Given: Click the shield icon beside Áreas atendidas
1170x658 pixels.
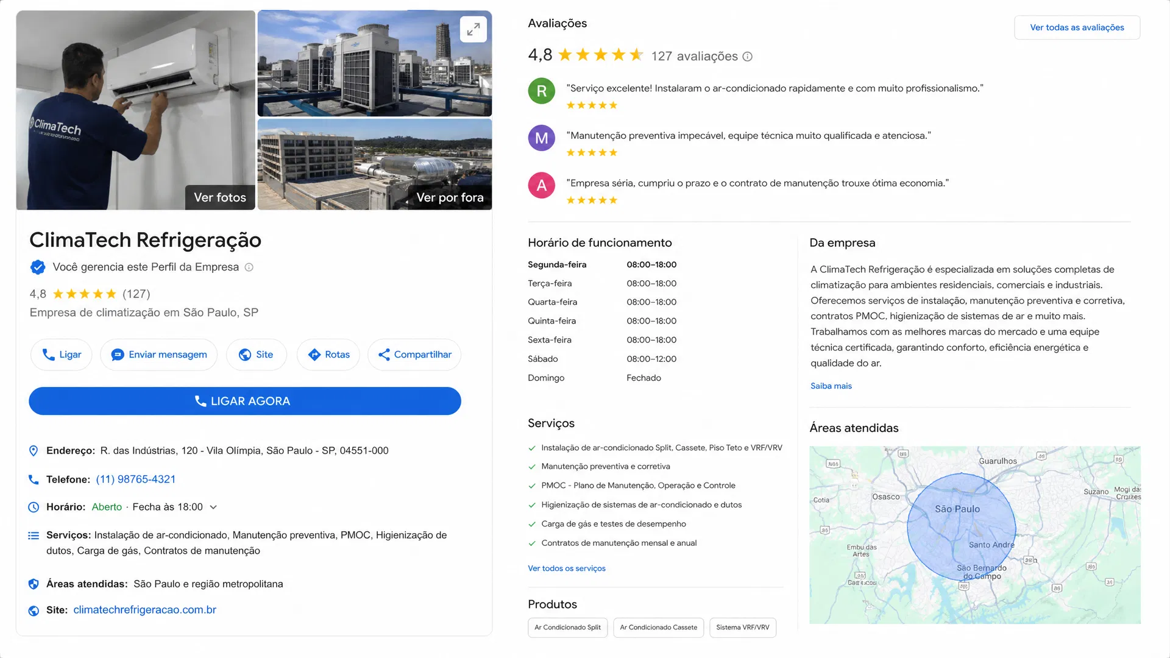Looking at the screenshot, I should (34, 584).
